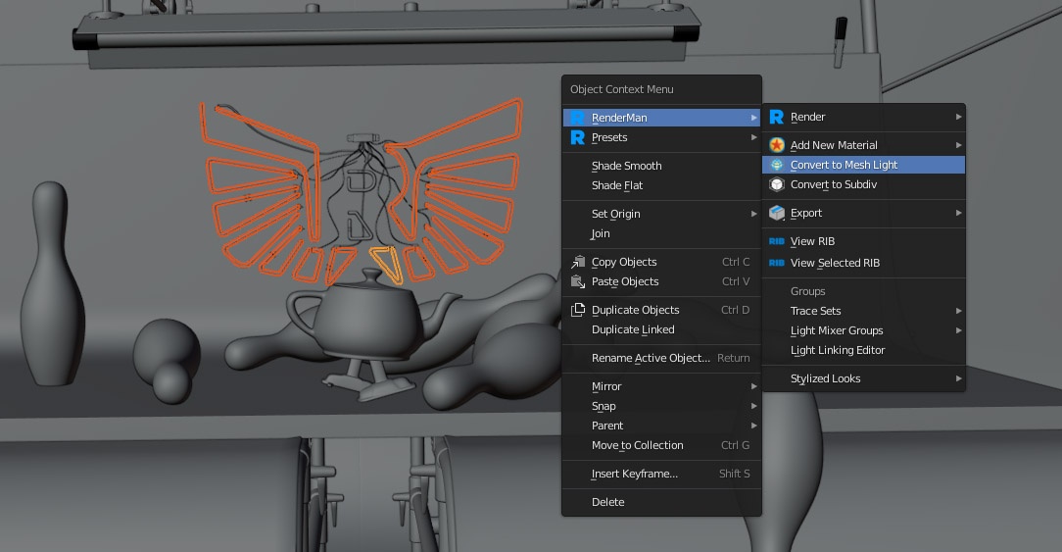The height and width of the screenshot is (552, 1062).
Task: Click the Duplicate Objects icon
Action: (578, 310)
